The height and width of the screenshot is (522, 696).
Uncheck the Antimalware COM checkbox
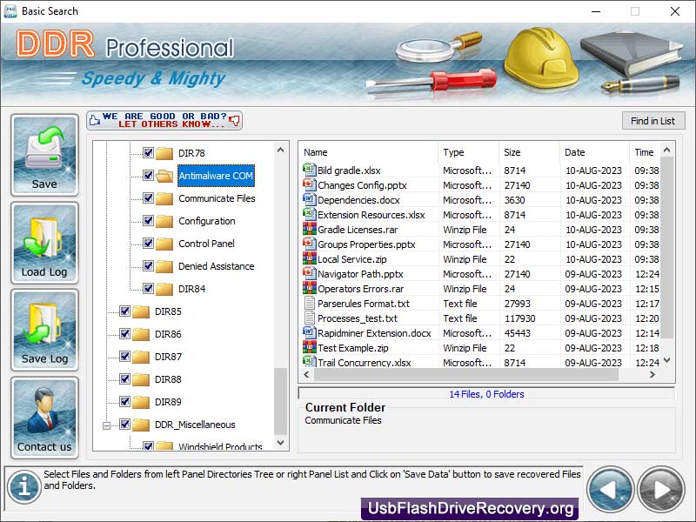pos(148,176)
